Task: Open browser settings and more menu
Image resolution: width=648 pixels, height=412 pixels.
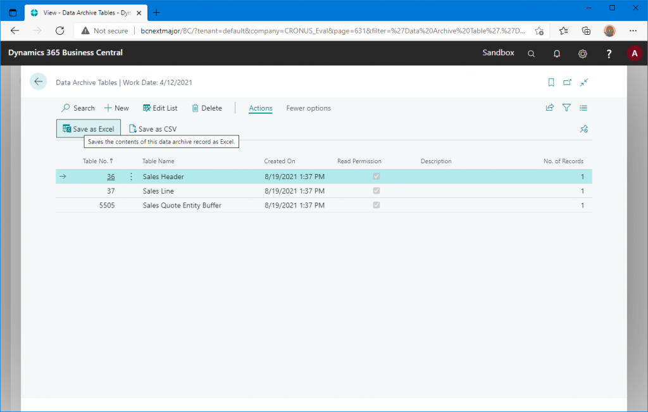Action: (x=633, y=30)
